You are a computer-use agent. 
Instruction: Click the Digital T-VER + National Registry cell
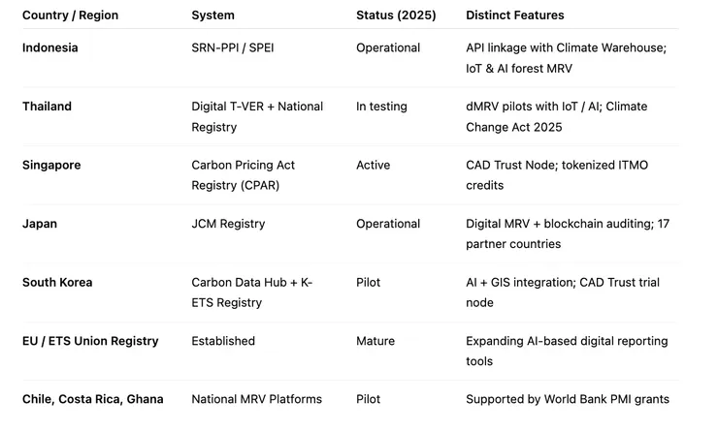[257, 115]
